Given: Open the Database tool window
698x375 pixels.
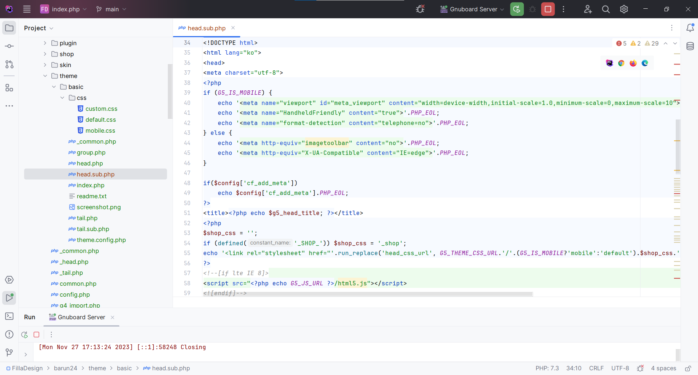Looking at the screenshot, I should 690,46.
